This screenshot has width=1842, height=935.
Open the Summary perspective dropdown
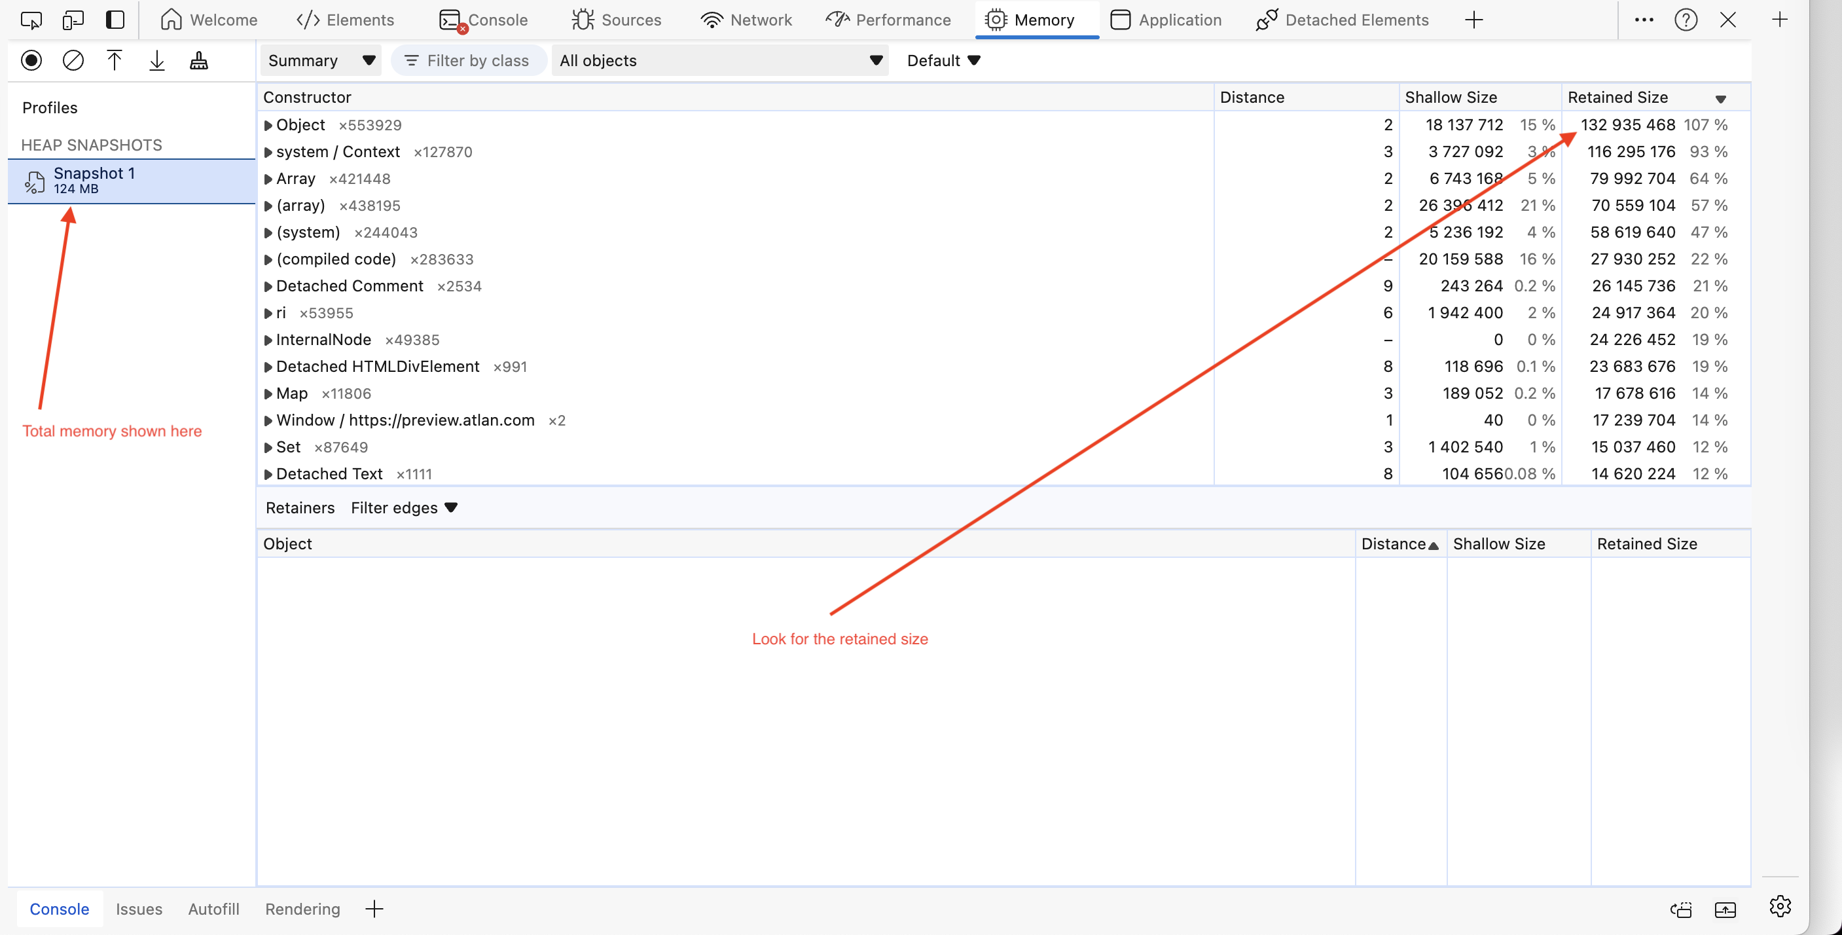point(320,60)
